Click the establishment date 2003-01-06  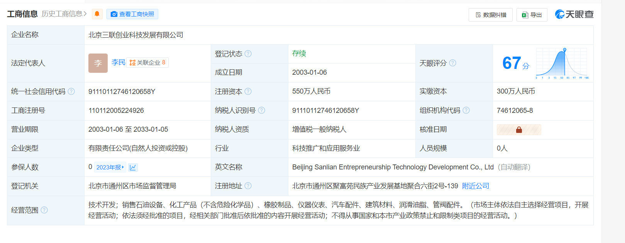click(310, 72)
